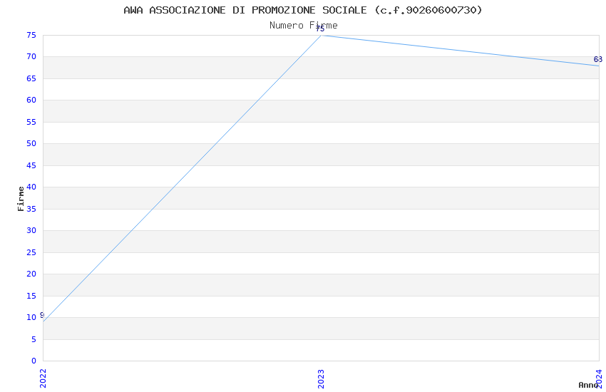The width and height of the screenshot is (606, 392).
Task: Click the x-axis label 2024
Action: coord(599,378)
